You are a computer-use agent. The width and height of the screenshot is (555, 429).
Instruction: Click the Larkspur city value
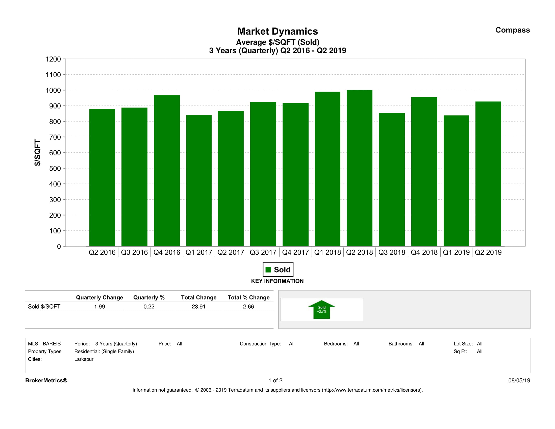tap(84, 359)
